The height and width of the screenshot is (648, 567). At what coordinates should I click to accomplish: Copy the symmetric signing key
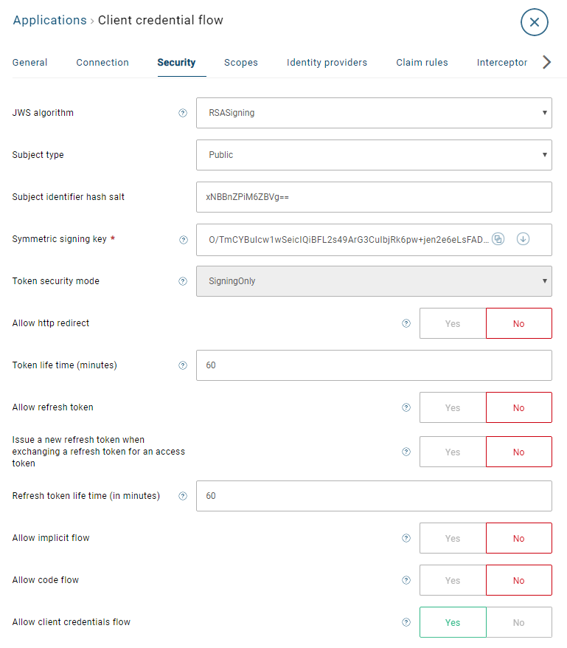tap(498, 239)
